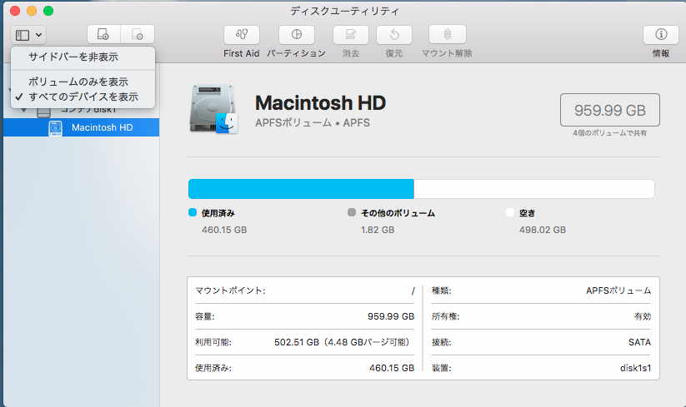Click the 1.82 GB other volumes value
Image resolution: width=686 pixels, height=407 pixels.
click(378, 230)
